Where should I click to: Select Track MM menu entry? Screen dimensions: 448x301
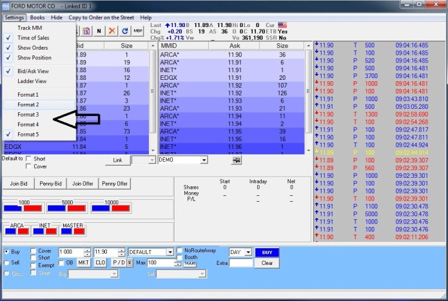pos(39,28)
